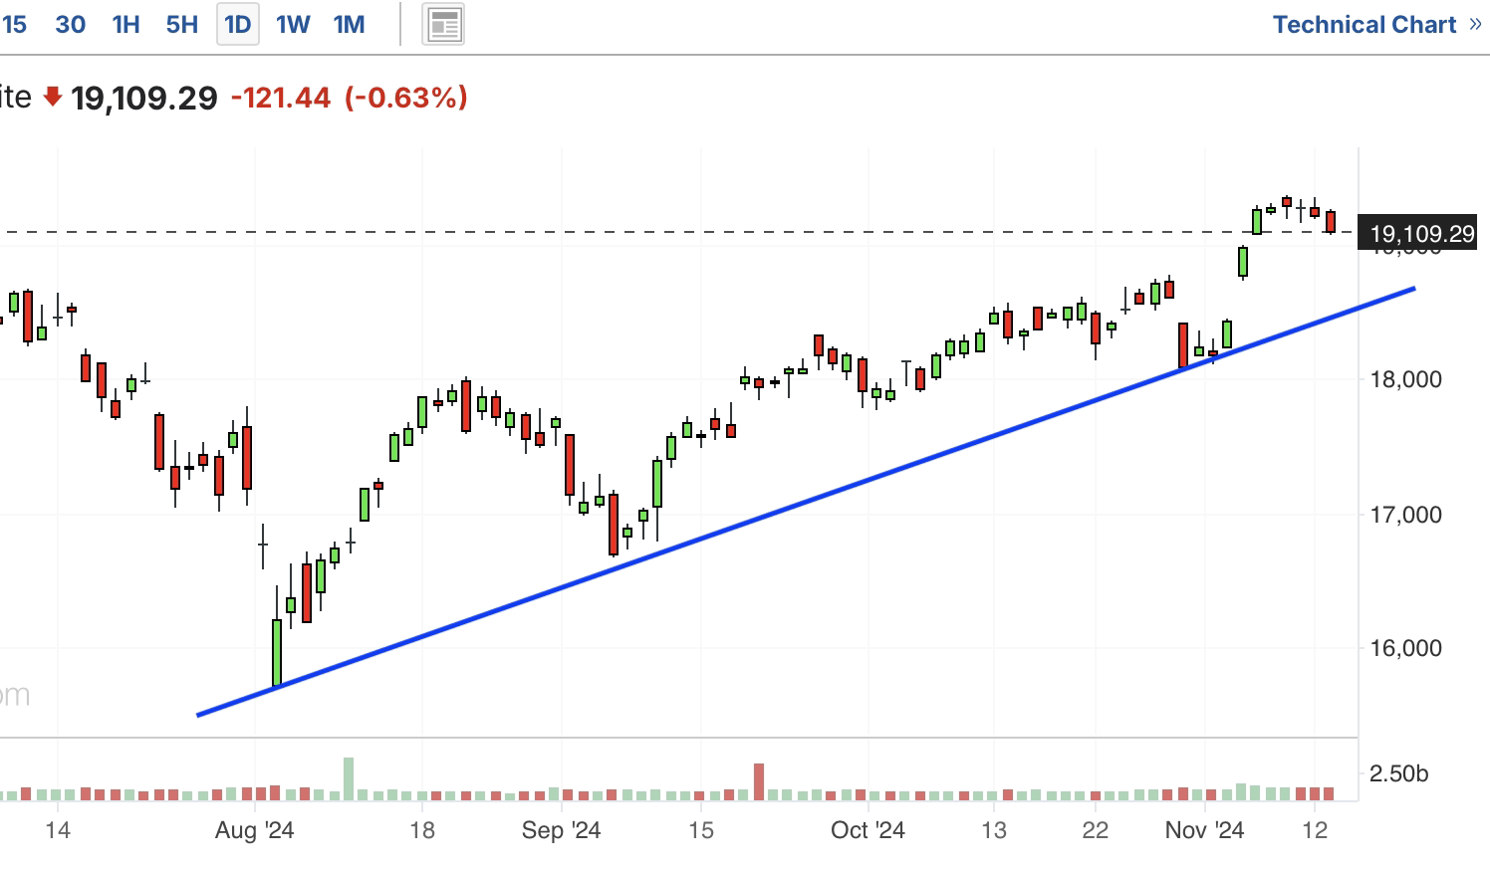The width and height of the screenshot is (1490, 874).
Task: Click the -121.44 change value
Action: (281, 98)
